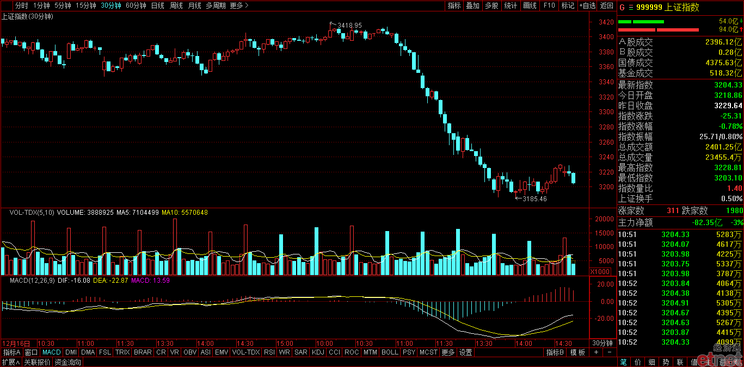Select the VOL-TDX indicator tab
Image resolution: width=744 pixels, height=367 pixels.
point(246,352)
